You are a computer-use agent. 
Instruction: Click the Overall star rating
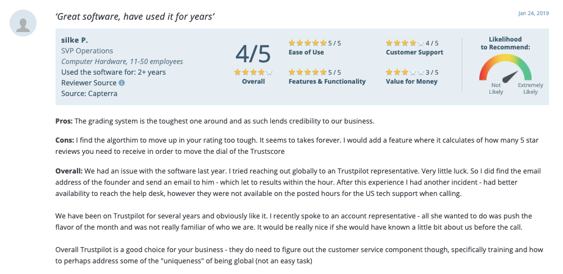pyautogui.click(x=253, y=72)
